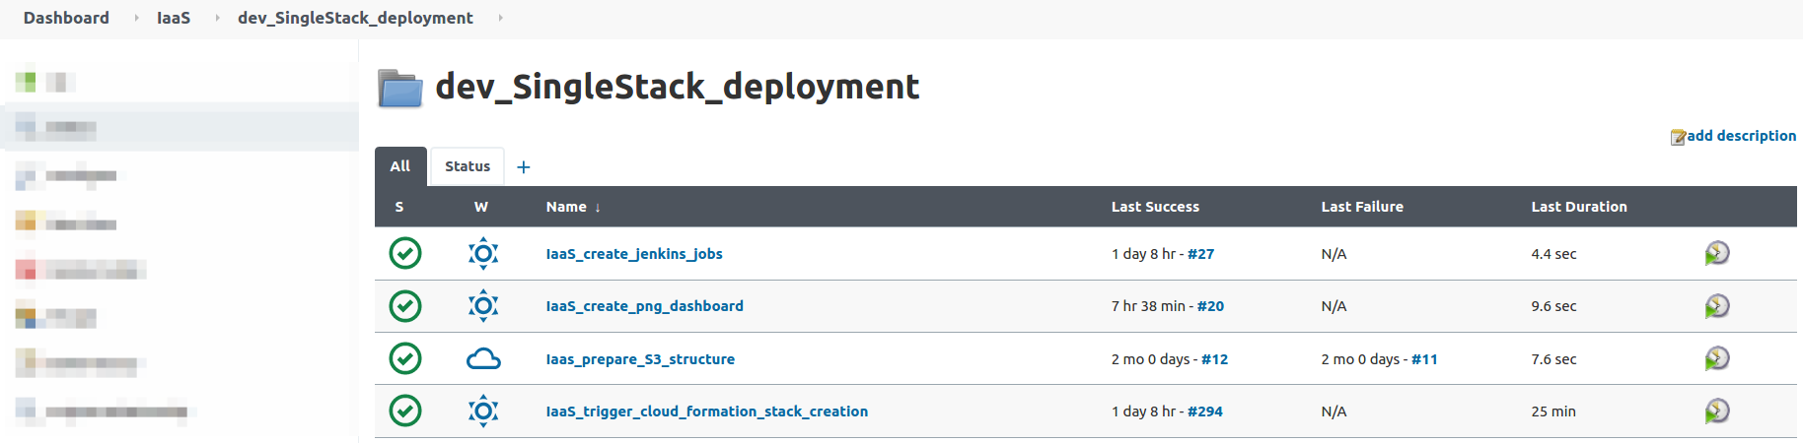The height and width of the screenshot is (443, 1803).
Task: Expand the Dashboard breadcrumb dropdown arrow
Action: pos(136,18)
